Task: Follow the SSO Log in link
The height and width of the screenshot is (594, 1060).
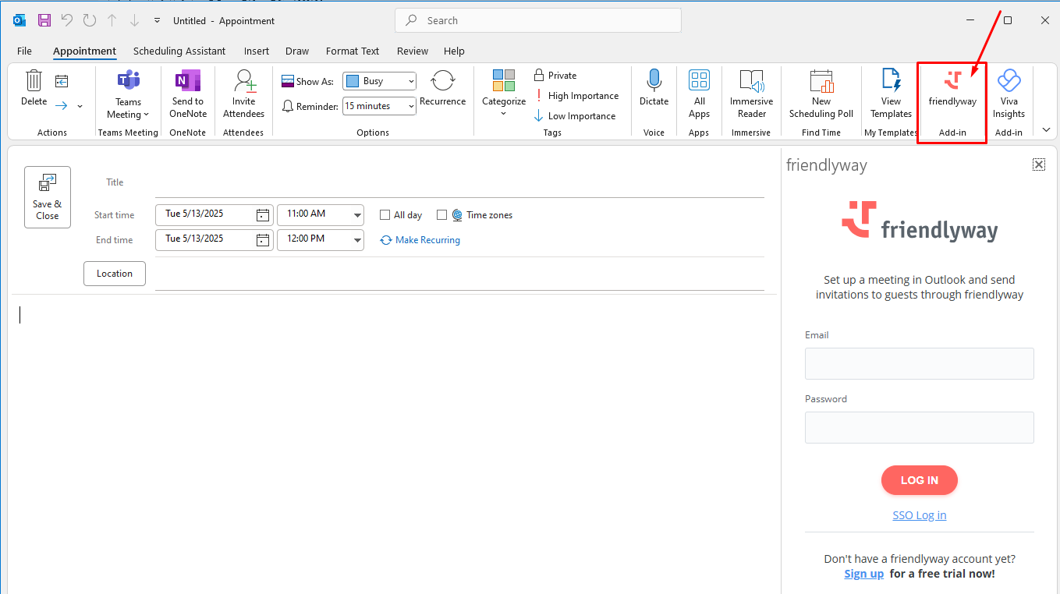Action: pyautogui.click(x=919, y=515)
